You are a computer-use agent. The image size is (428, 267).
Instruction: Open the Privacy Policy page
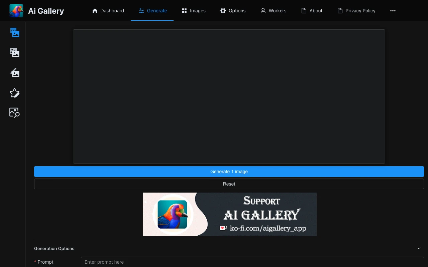pos(356,10)
